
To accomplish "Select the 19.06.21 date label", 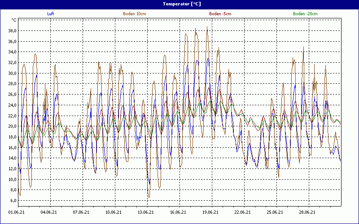I will 210,212.
